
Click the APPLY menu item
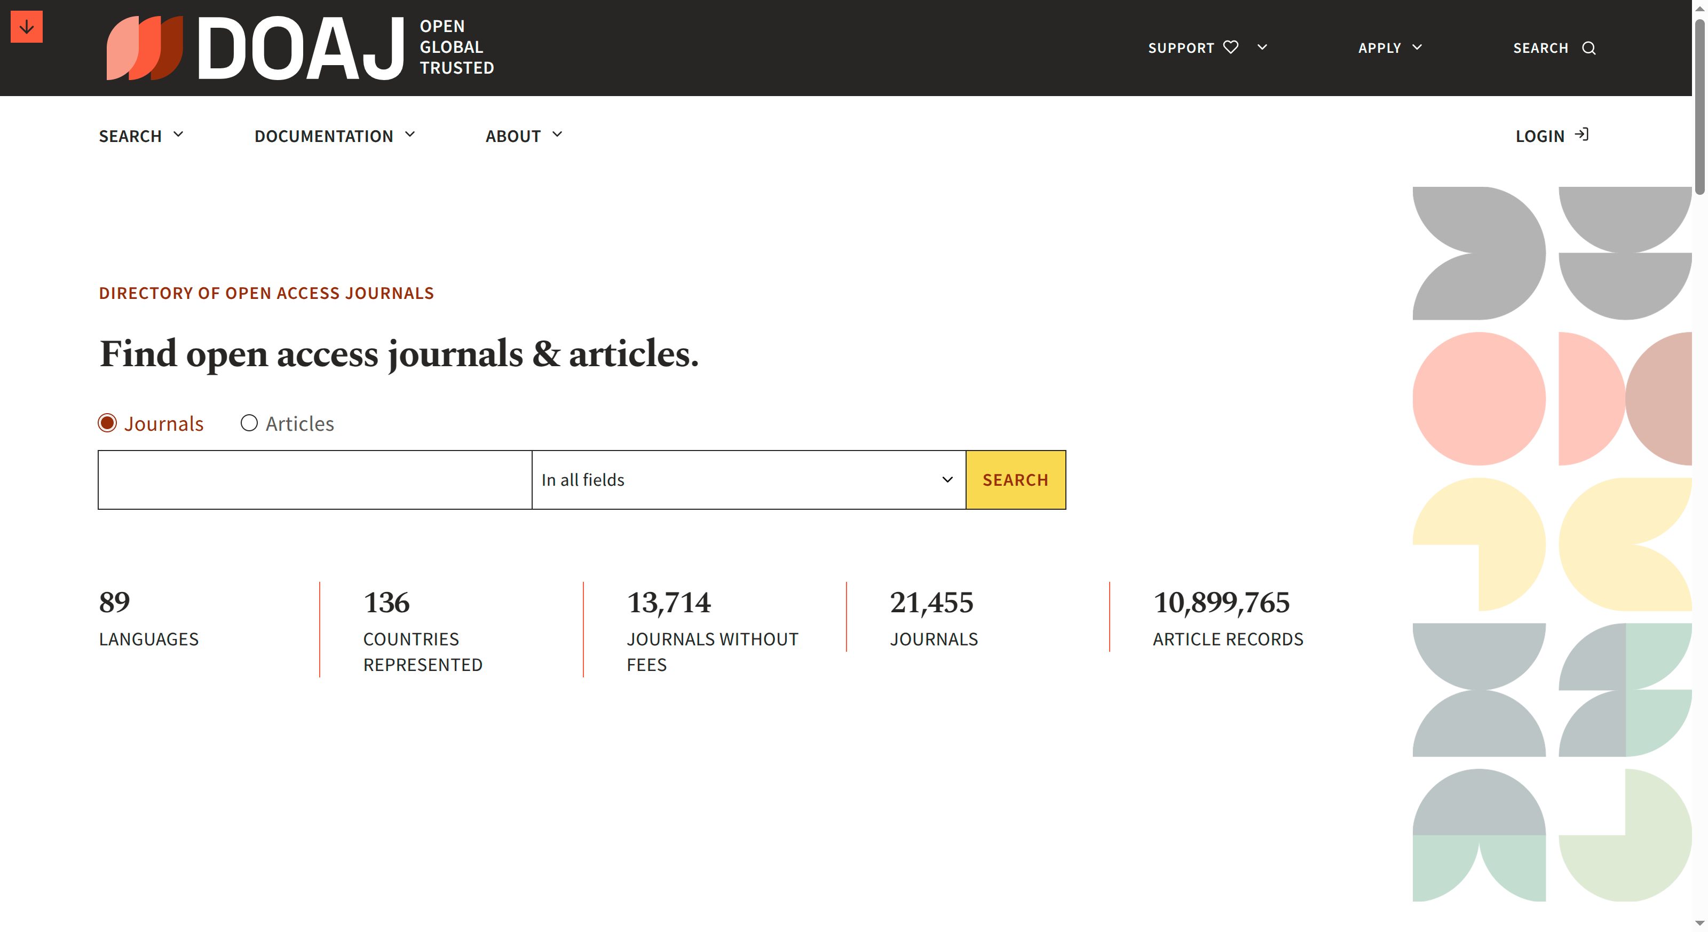1379,48
